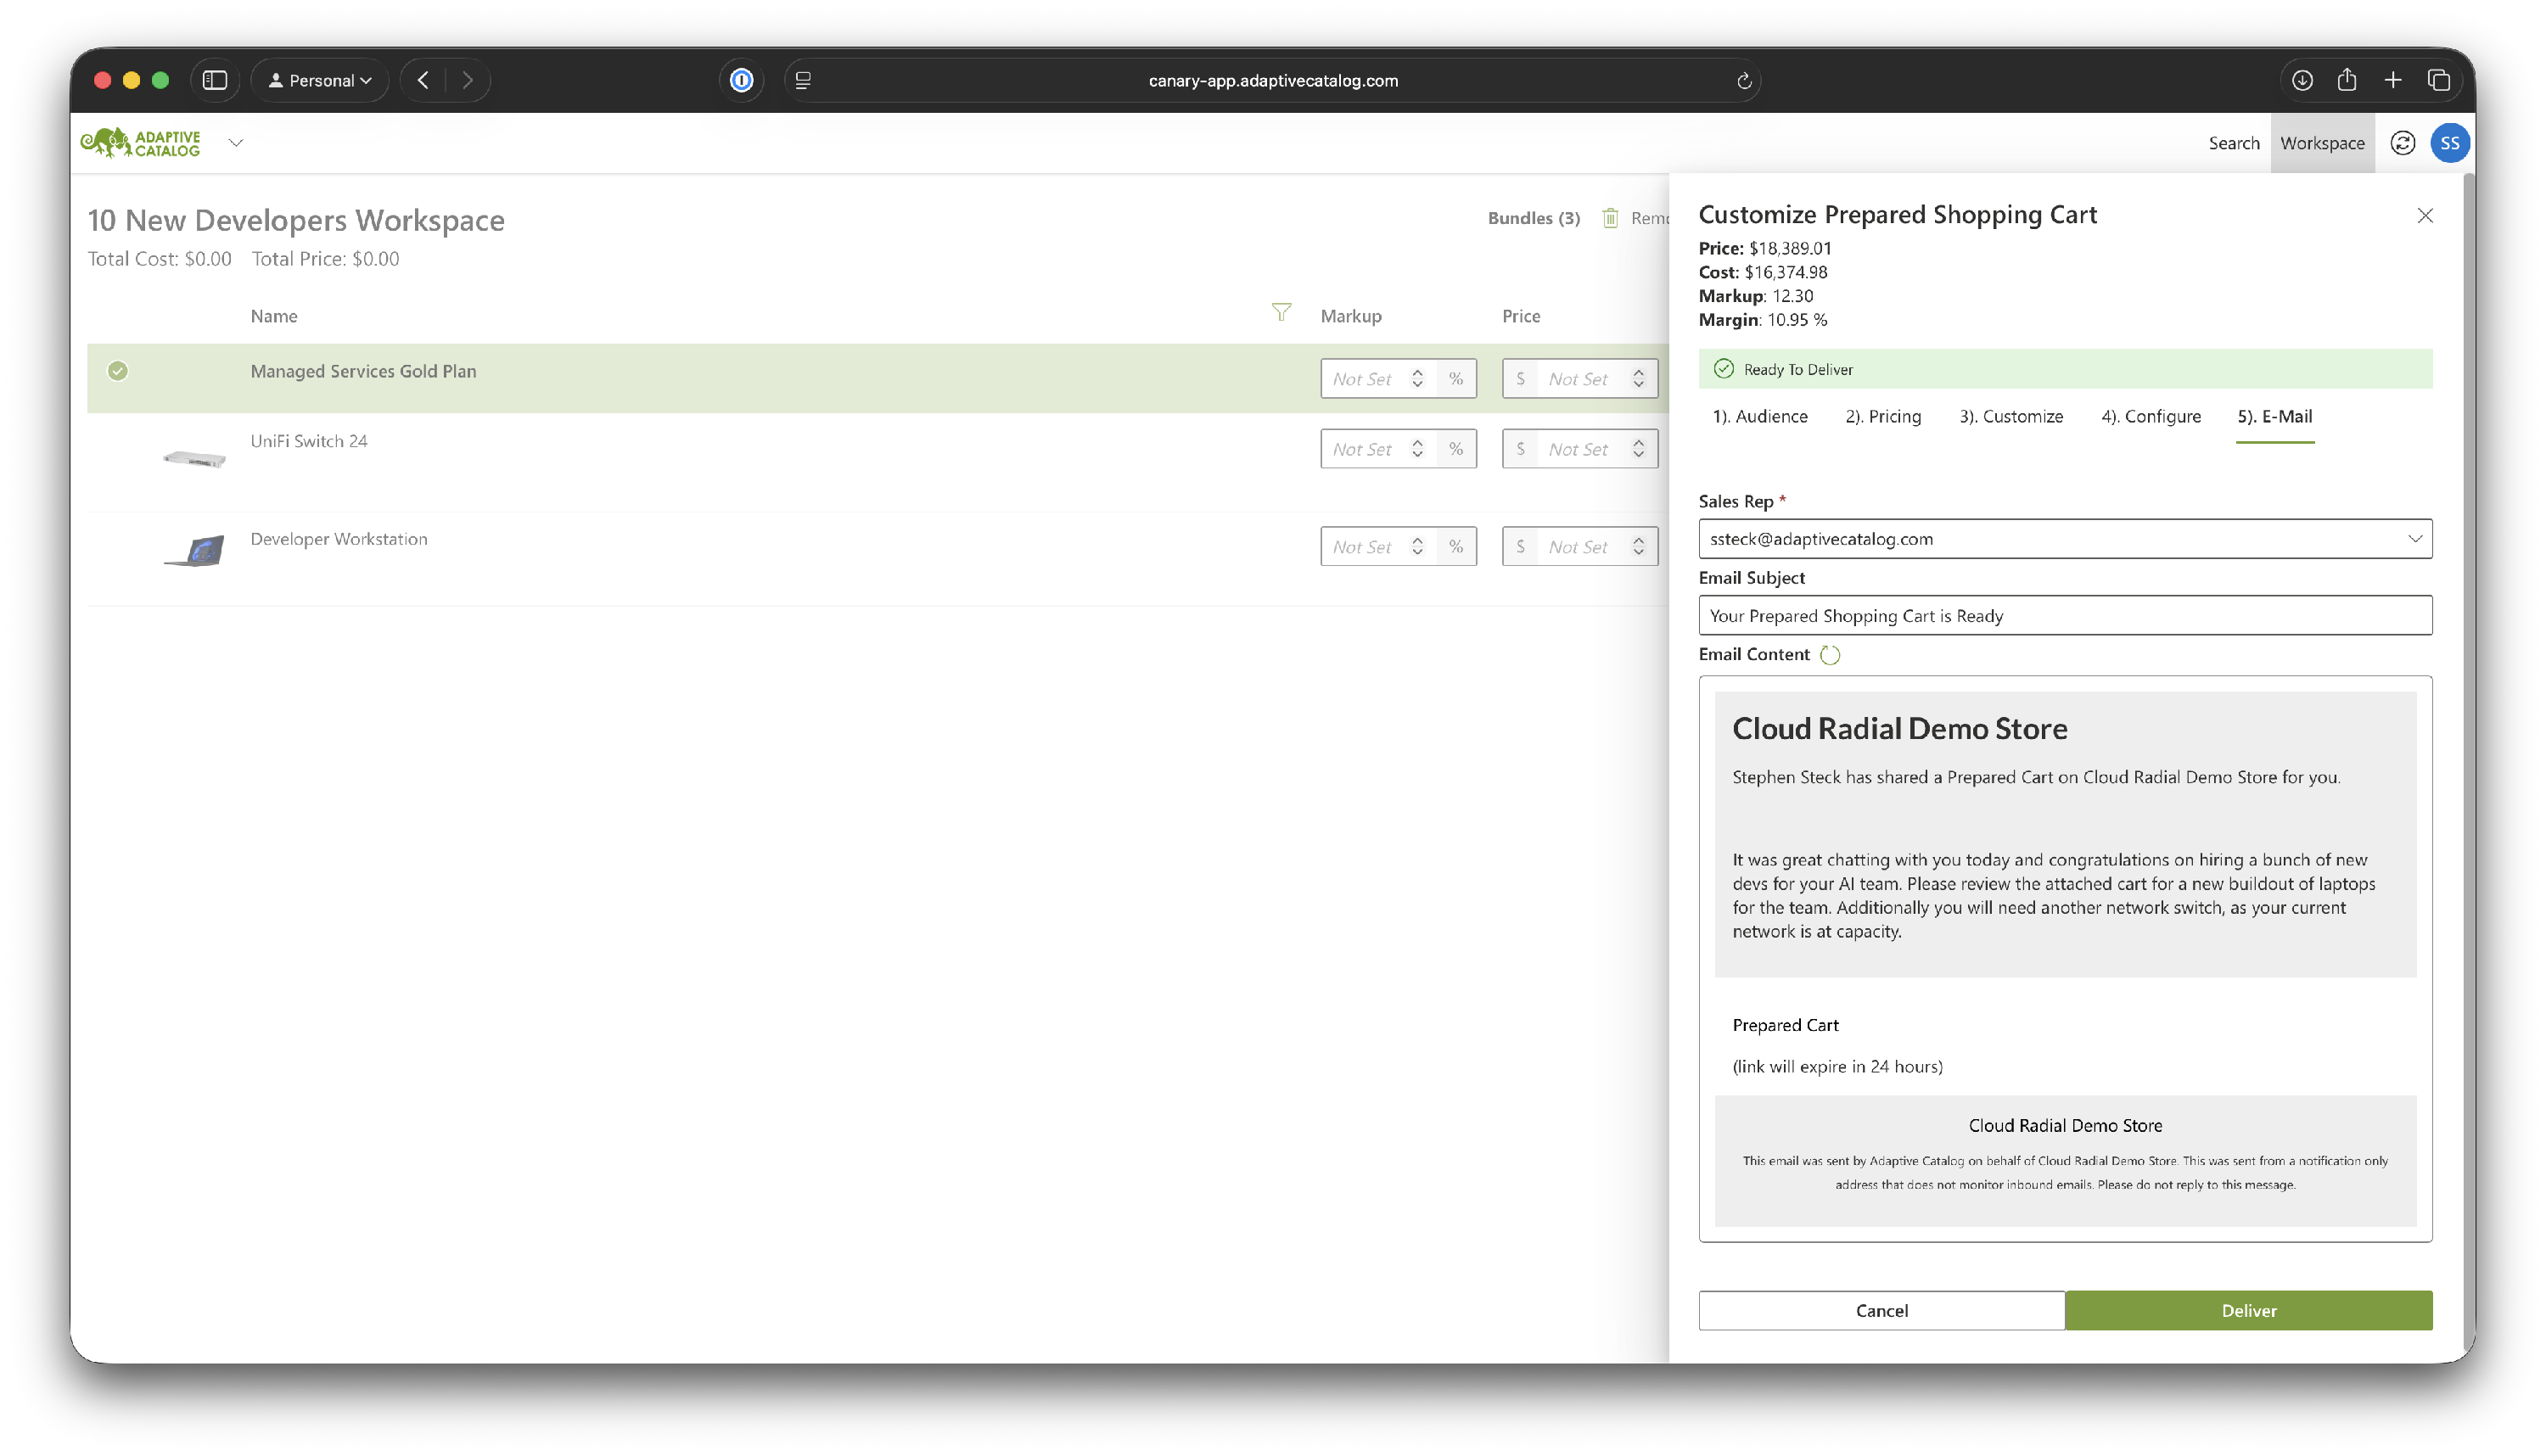2546x1456 pixels.
Task: Close the Customize Prepared Shopping Cart panel
Action: coord(2424,216)
